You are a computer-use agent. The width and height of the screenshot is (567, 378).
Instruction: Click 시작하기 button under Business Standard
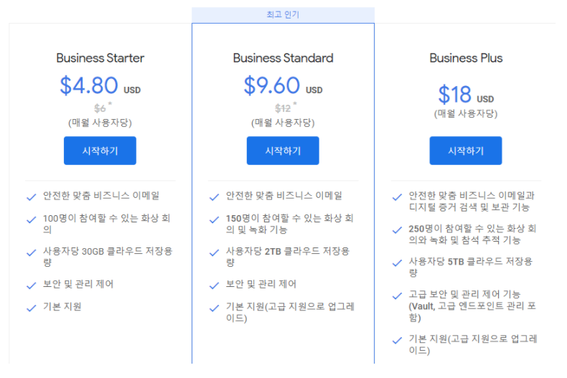click(x=283, y=151)
